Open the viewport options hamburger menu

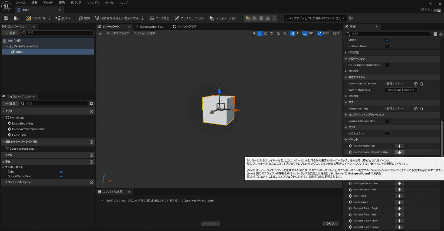click(x=100, y=33)
